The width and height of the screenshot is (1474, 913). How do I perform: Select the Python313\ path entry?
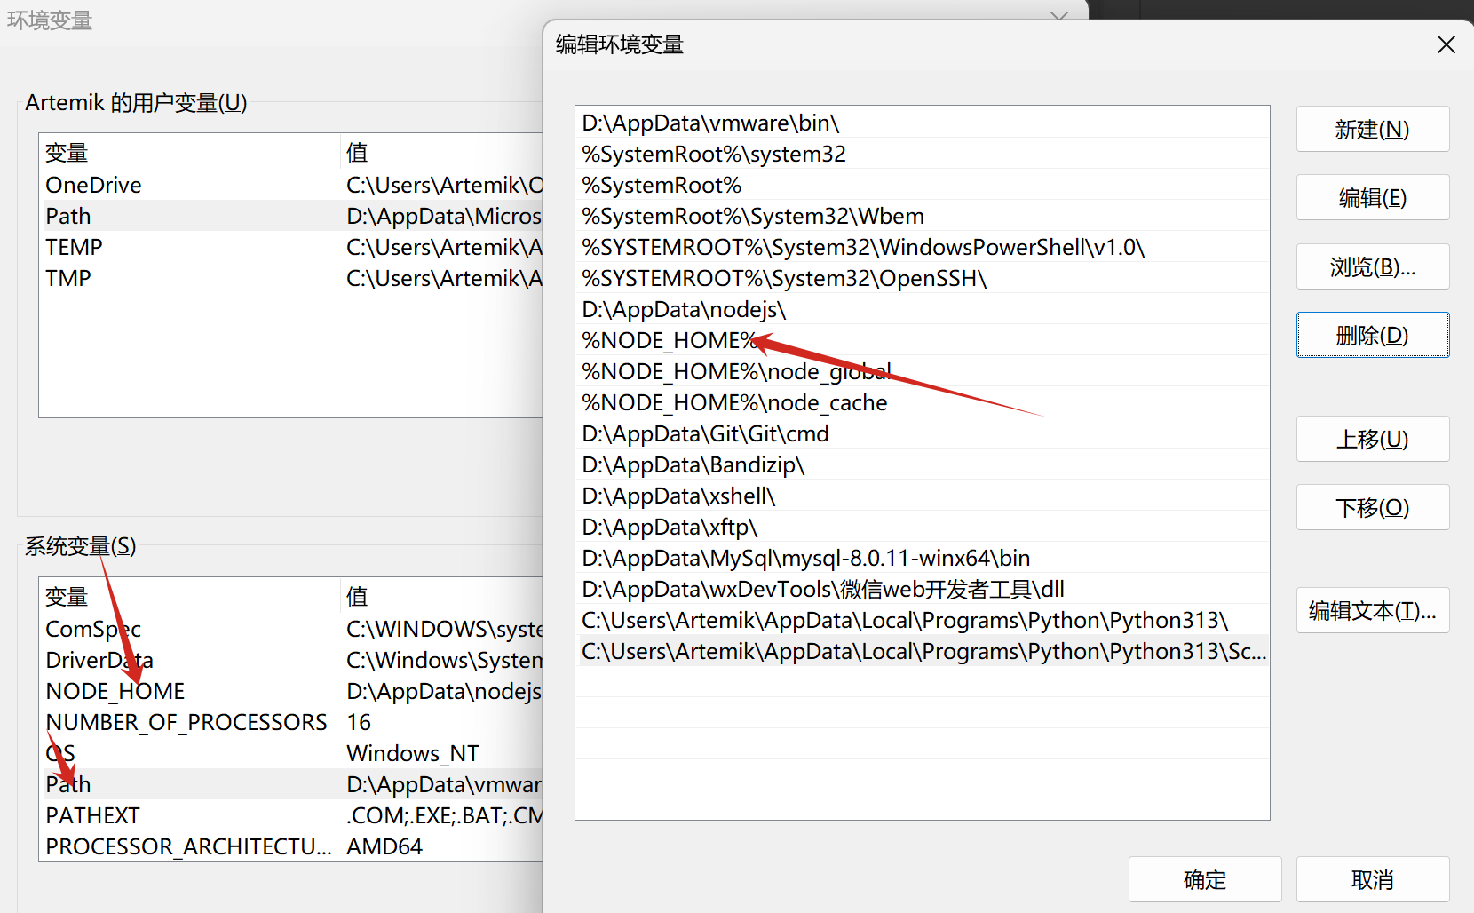904,621
